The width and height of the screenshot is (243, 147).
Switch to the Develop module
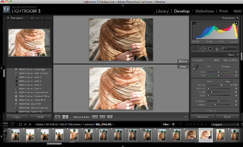[x=182, y=11]
